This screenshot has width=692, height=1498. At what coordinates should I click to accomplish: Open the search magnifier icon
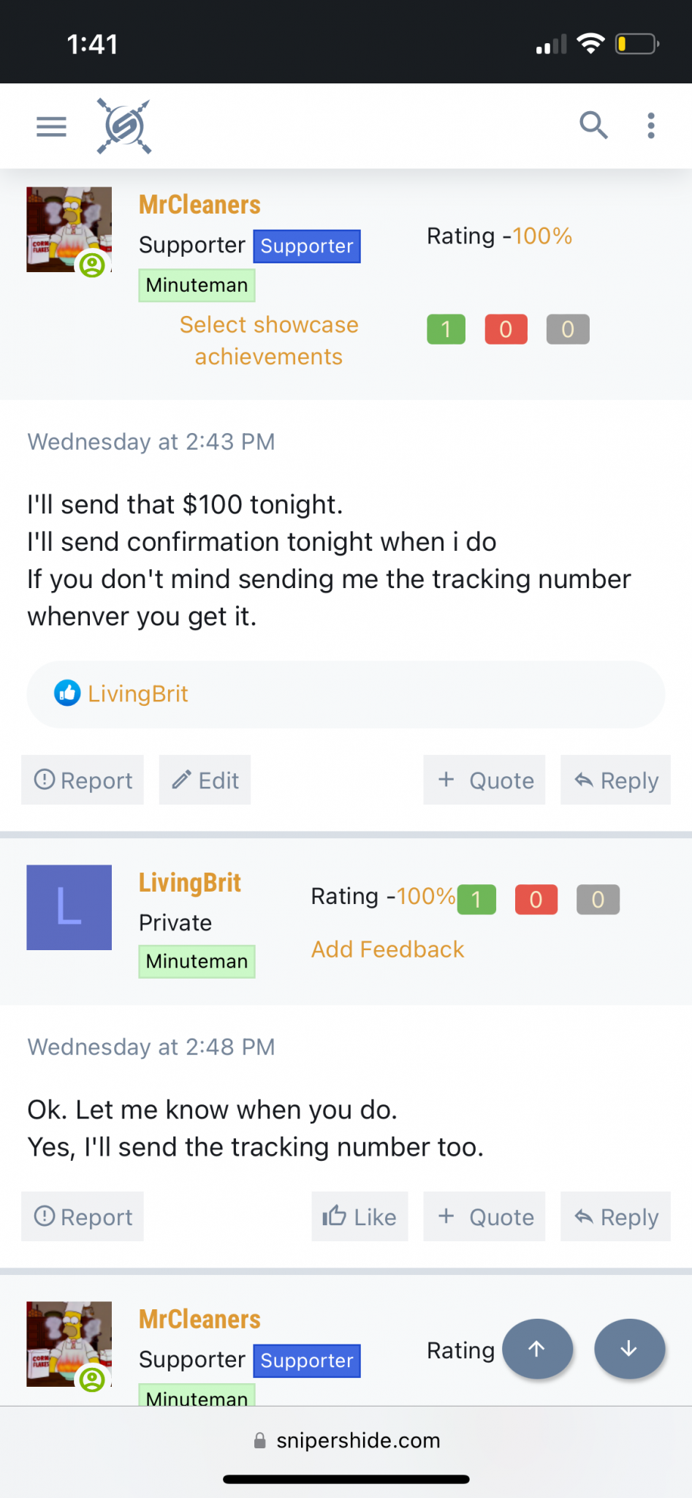[x=593, y=125]
